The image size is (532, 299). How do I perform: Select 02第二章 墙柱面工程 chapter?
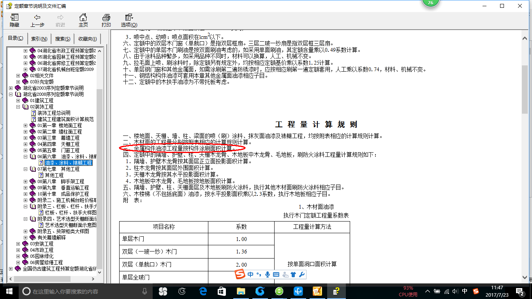pos(60,132)
